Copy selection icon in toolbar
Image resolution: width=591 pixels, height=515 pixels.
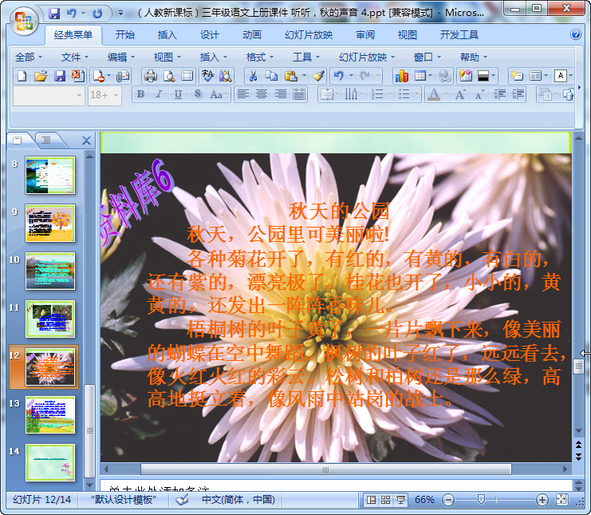(271, 76)
